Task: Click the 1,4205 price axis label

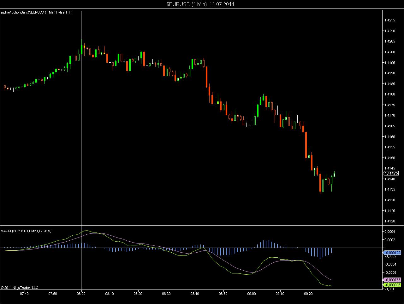Action: point(390,41)
